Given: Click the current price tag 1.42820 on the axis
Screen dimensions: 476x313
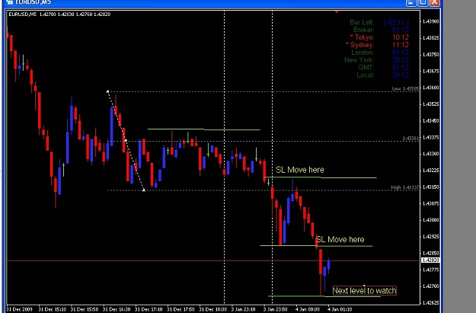Looking at the screenshot, I should click(430, 260).
